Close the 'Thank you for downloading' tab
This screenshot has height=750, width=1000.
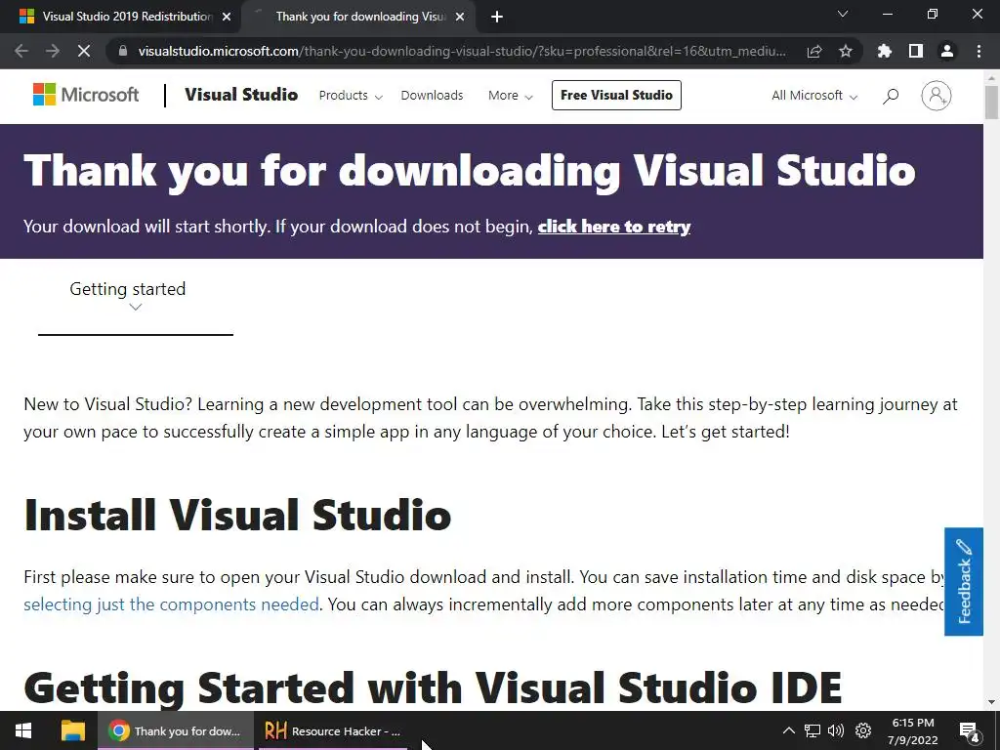[x=460, y=17]
